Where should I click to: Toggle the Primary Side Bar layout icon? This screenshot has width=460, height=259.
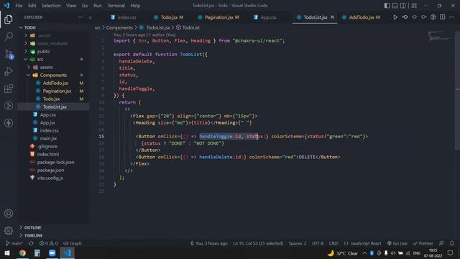tap(387, 6)
